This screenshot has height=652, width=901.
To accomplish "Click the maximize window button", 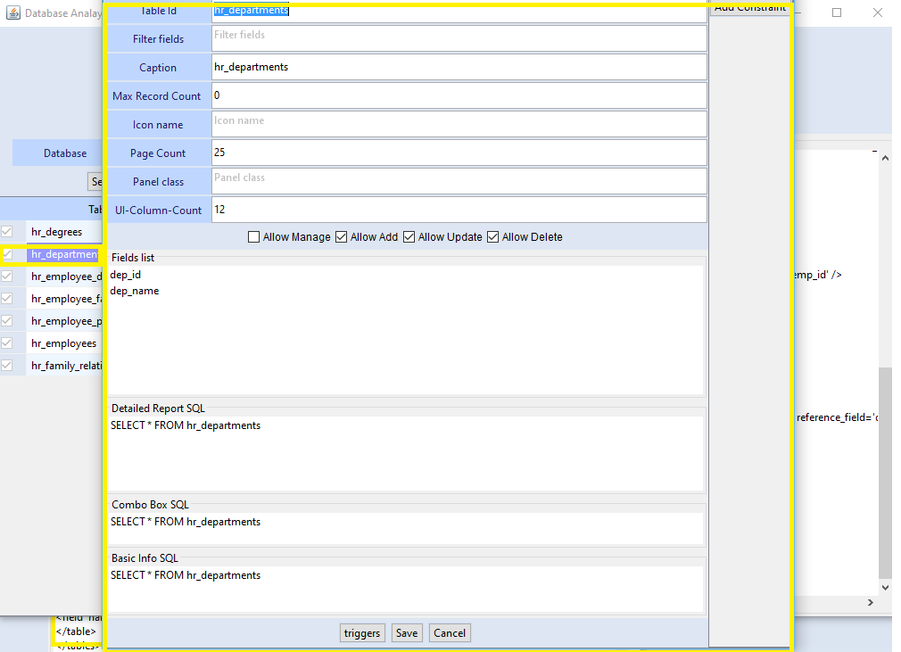I will tap(837, 12).
